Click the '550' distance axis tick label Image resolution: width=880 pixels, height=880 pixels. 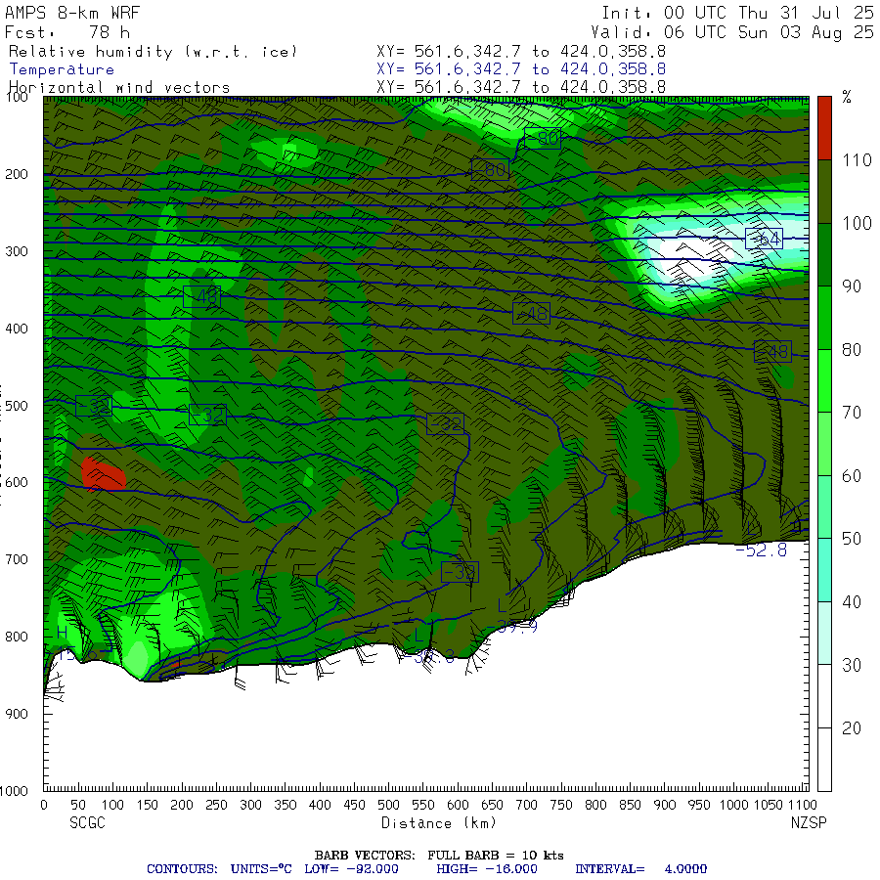[x=423, y=805]
